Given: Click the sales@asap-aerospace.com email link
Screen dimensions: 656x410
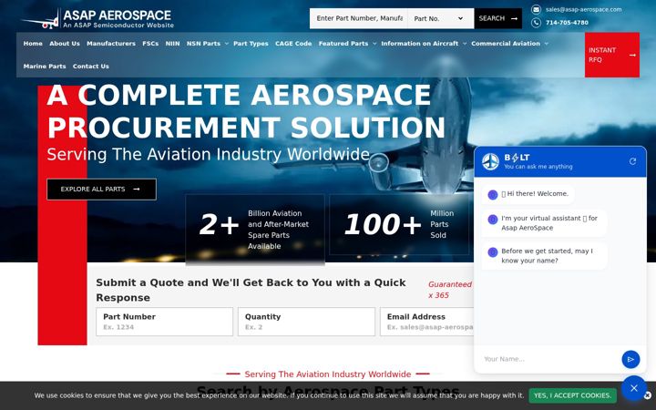Looking at the screenshot, I should pyautogui.click(x=583, y=9).
